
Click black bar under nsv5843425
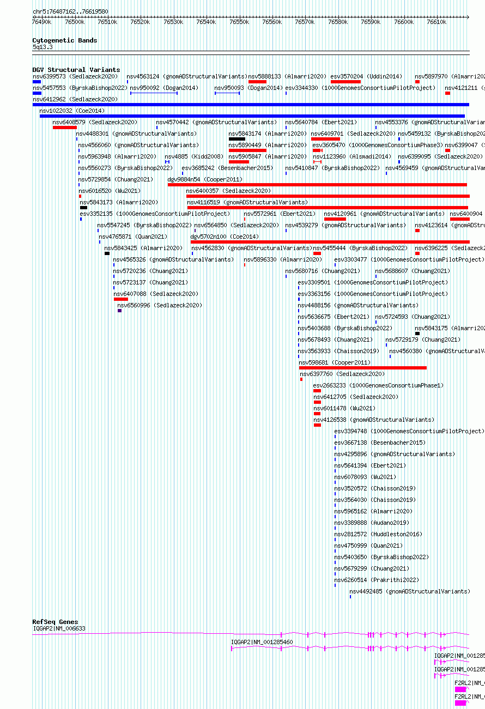point(107,253)
